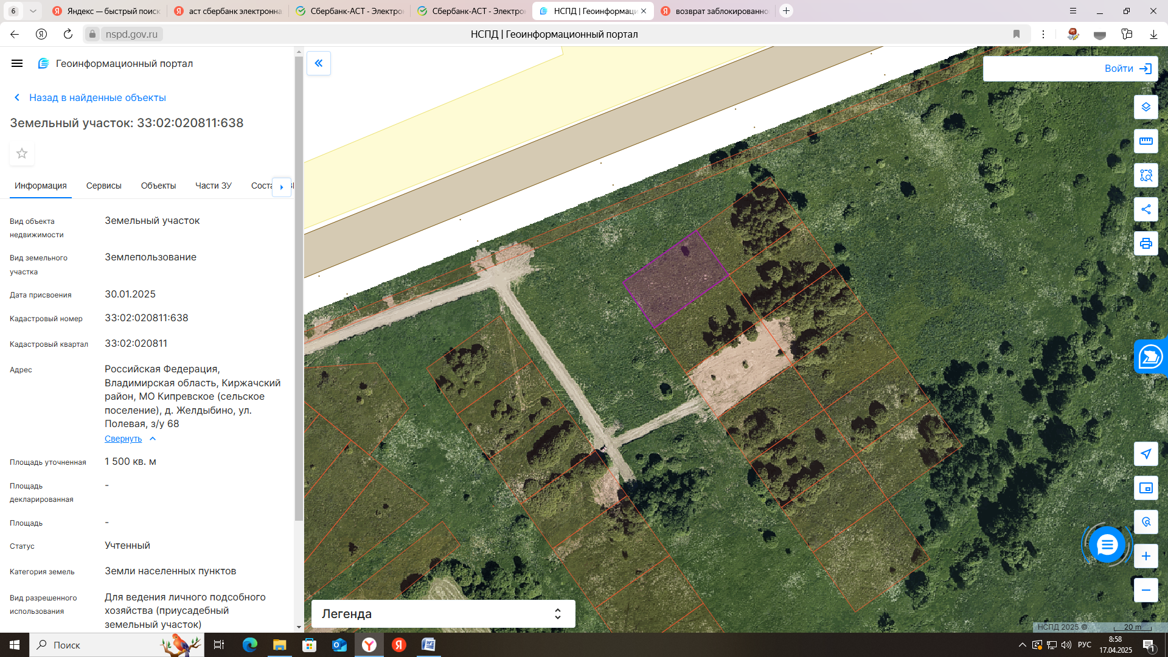This screenshot has height=657, width=1168.
Task: Toggle favorite star for this land plot
Action: 22,153
